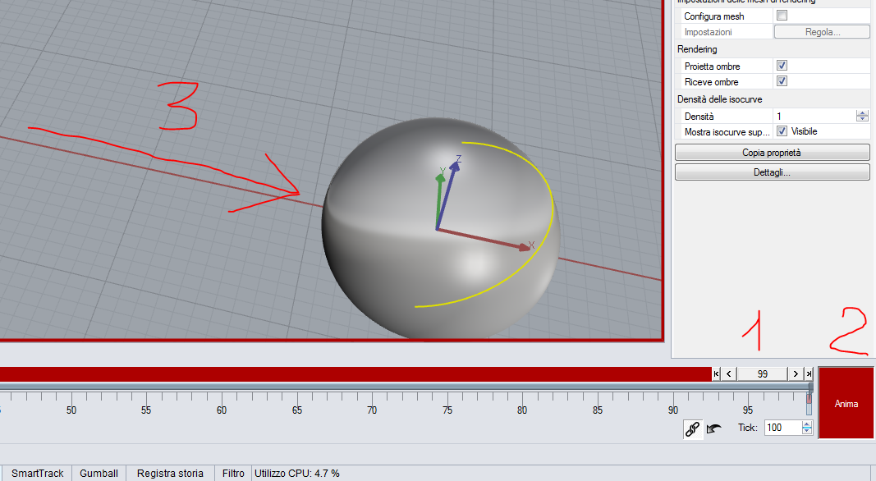Screen dimensions: 876x481
Task: Jump to the last animation frame
Action: tap(808, 373)
